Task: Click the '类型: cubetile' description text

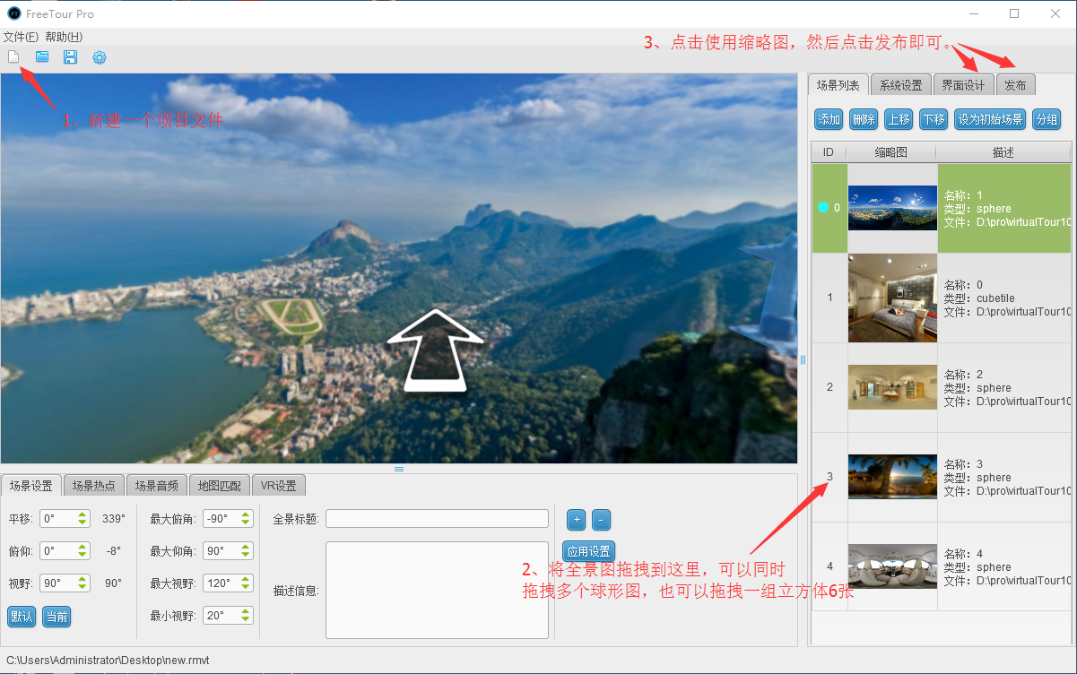Action: pos(979,298)
